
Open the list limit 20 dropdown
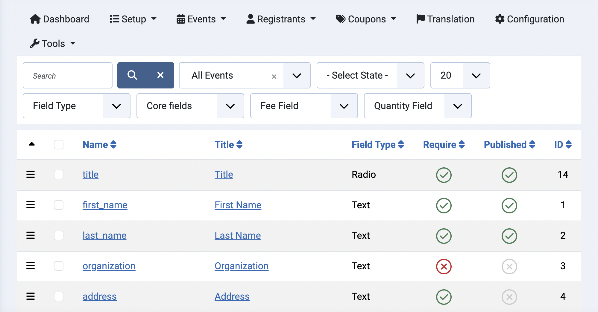click(460, 75)
